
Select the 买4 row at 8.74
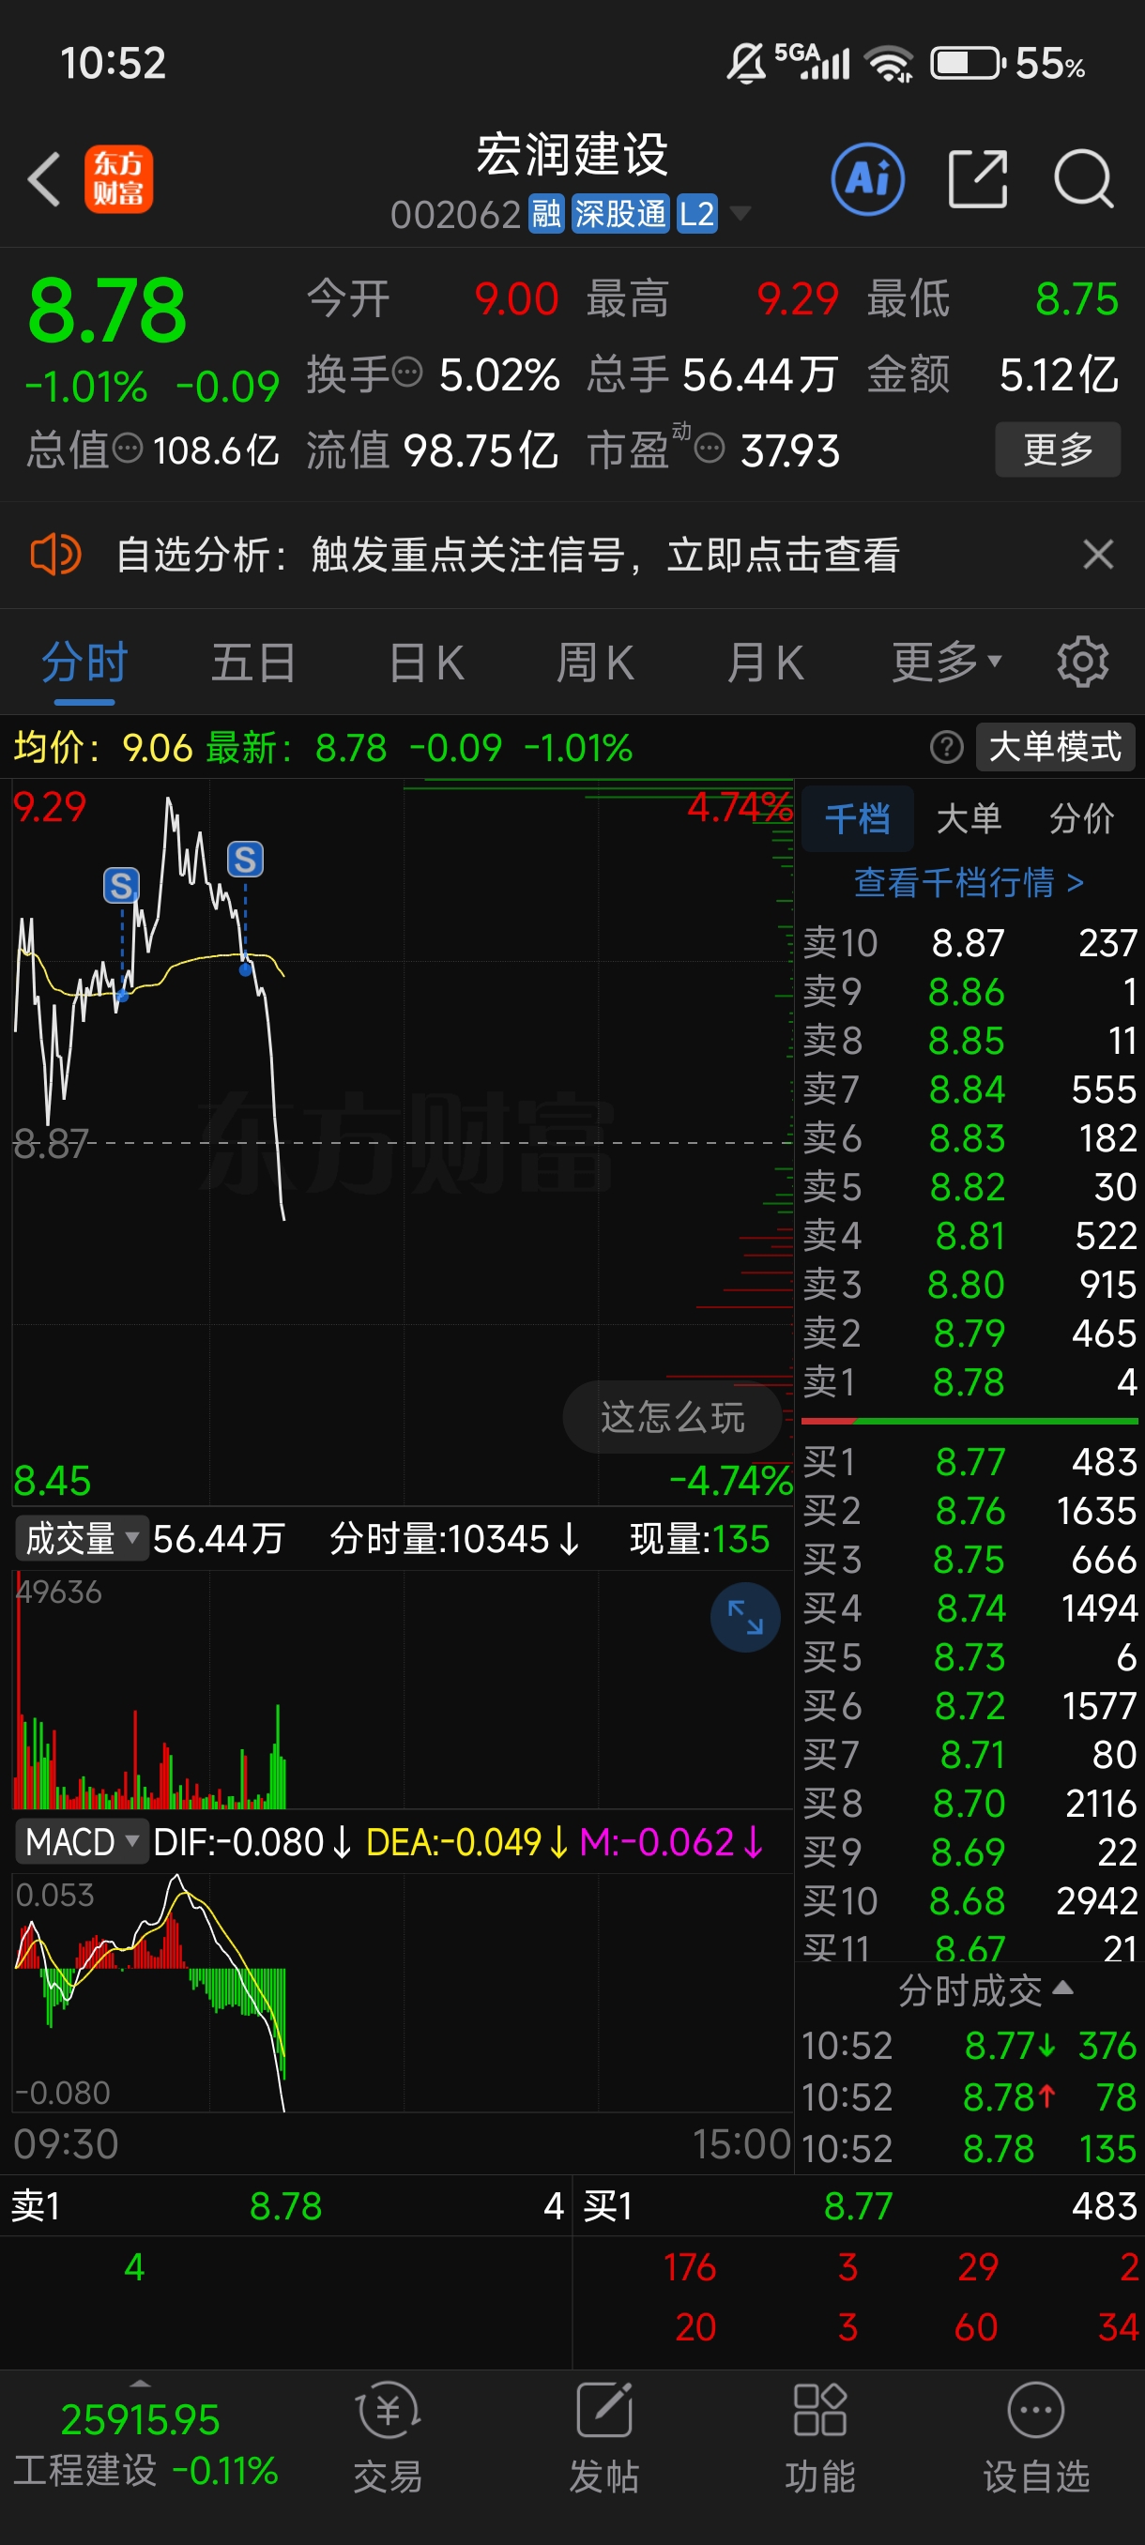969,1608
